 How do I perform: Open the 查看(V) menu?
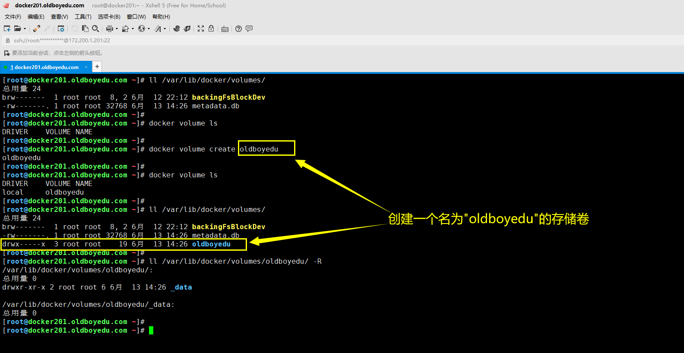tap(60, 17)
